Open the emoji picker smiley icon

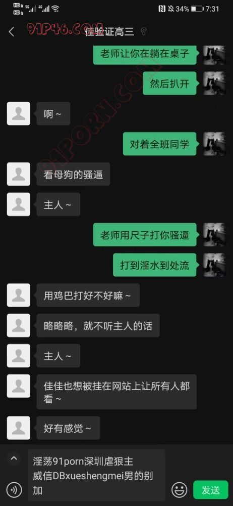pyautogui.click(x=179, y=490)
